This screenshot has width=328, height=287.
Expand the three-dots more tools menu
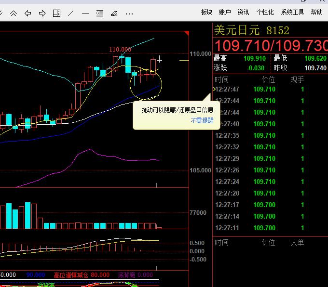tap(129, 13)
